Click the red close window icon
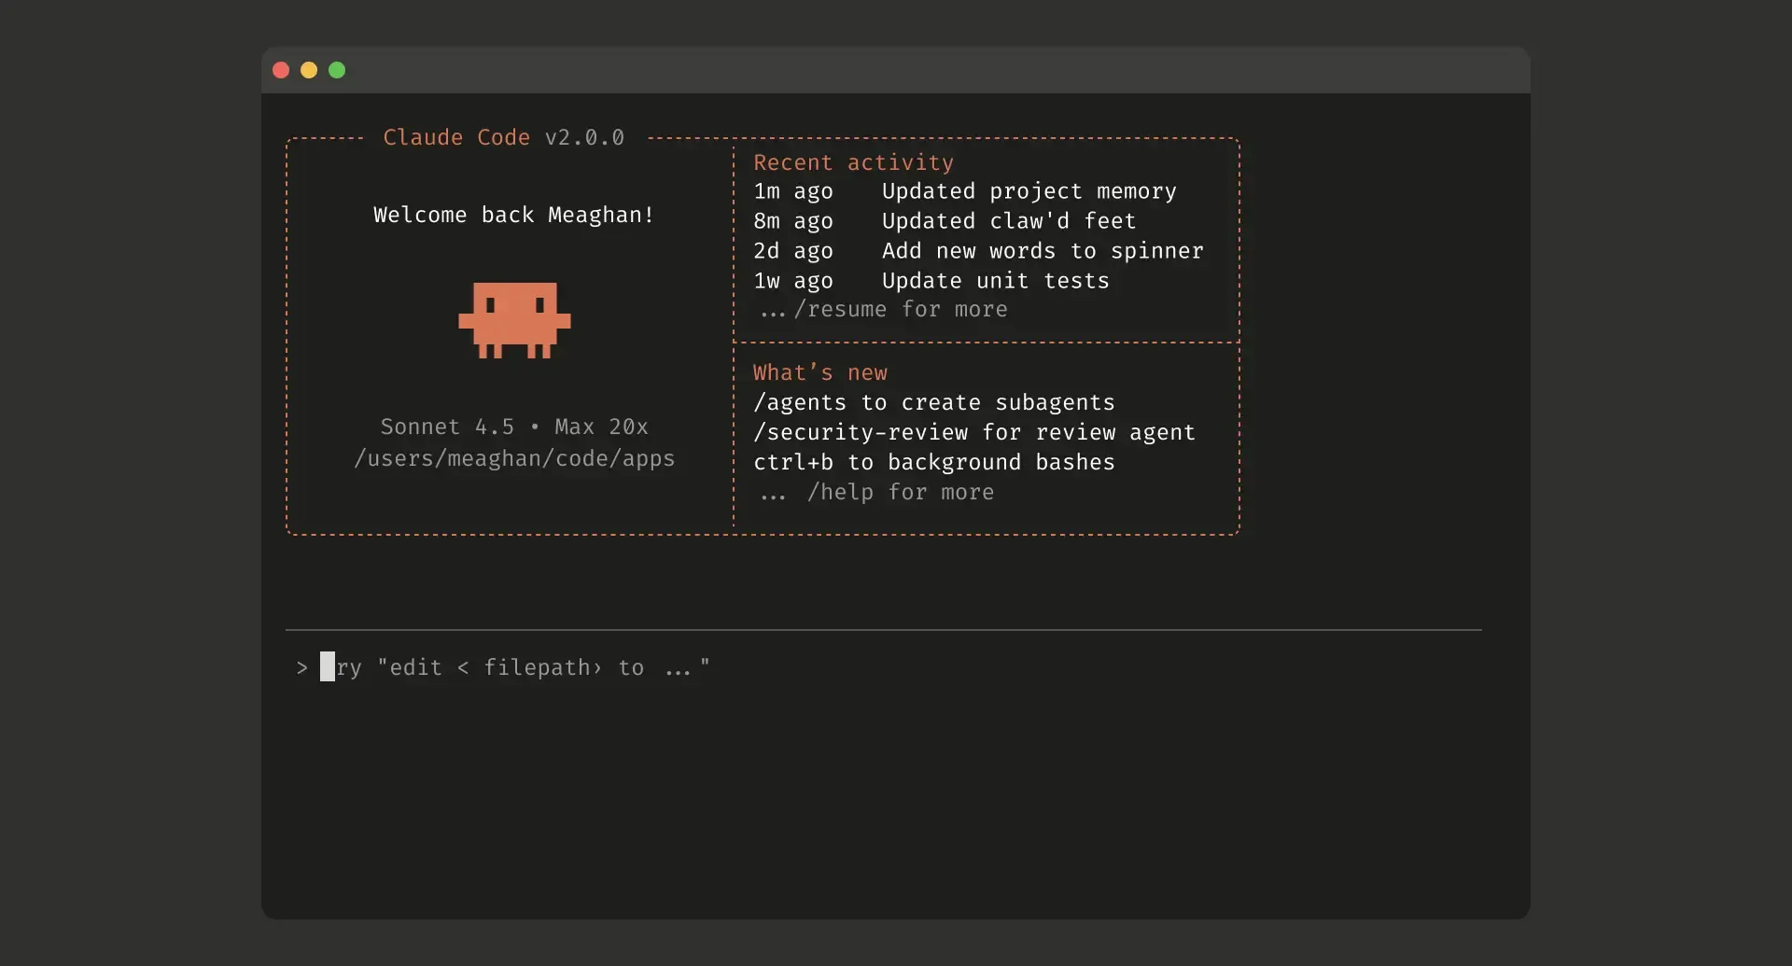The height and width of the screenshot is (966, 1792). coord(281,70)
